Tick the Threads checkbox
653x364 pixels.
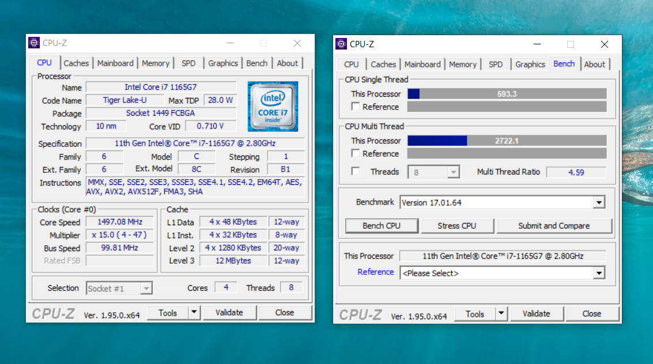click(x=355, y=172)
